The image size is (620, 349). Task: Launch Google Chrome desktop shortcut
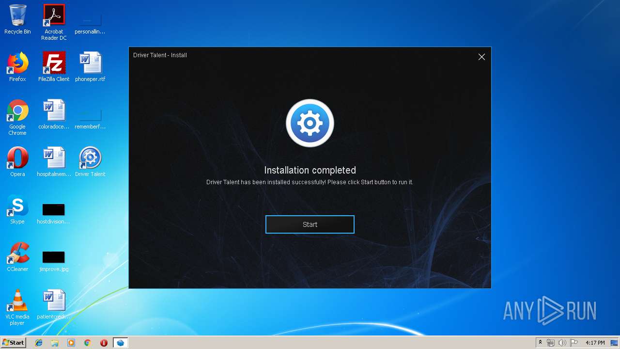[17, 117]
